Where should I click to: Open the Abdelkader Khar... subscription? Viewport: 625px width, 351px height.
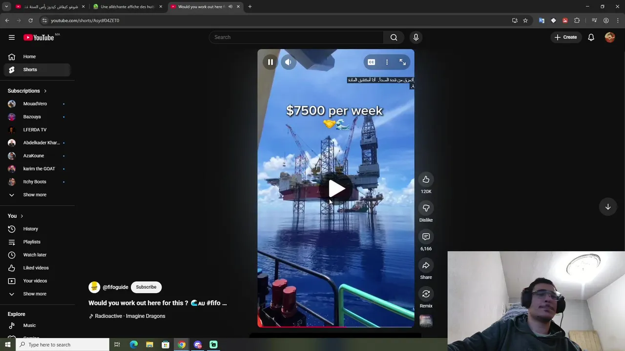[x=37, y=143]
